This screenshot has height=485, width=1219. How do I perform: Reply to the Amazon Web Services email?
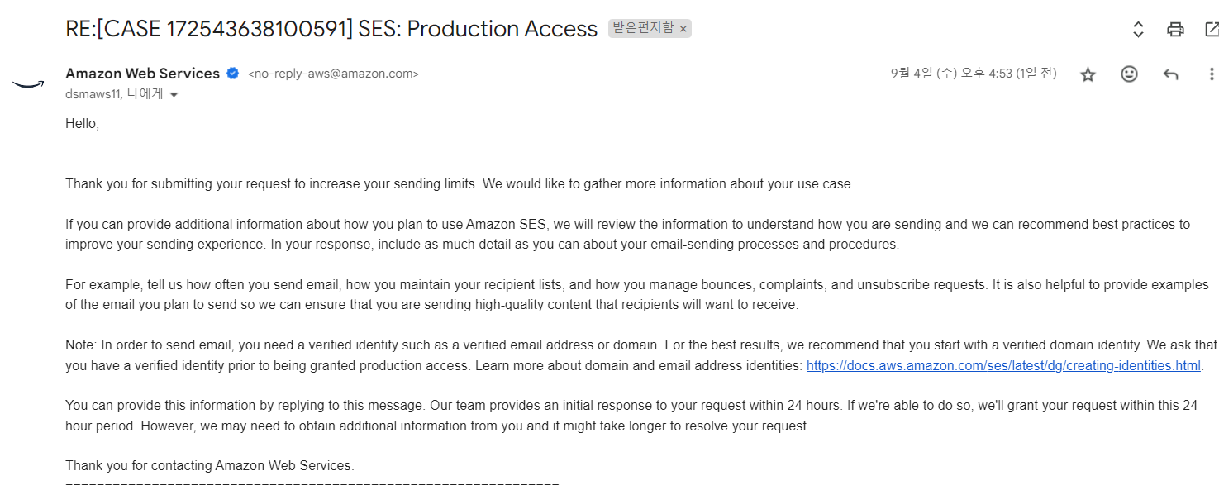tap(1170, 74)
